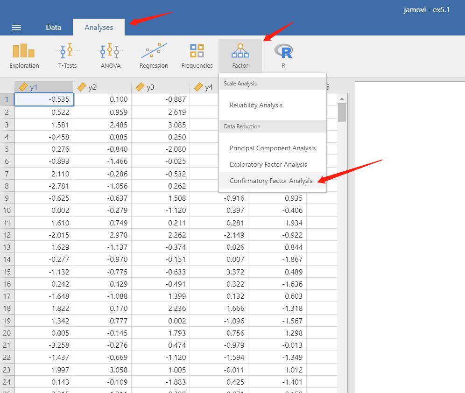Select the y1 column header
The width and height of the screenshot is (465, 393).
click(x=44, y=87)
